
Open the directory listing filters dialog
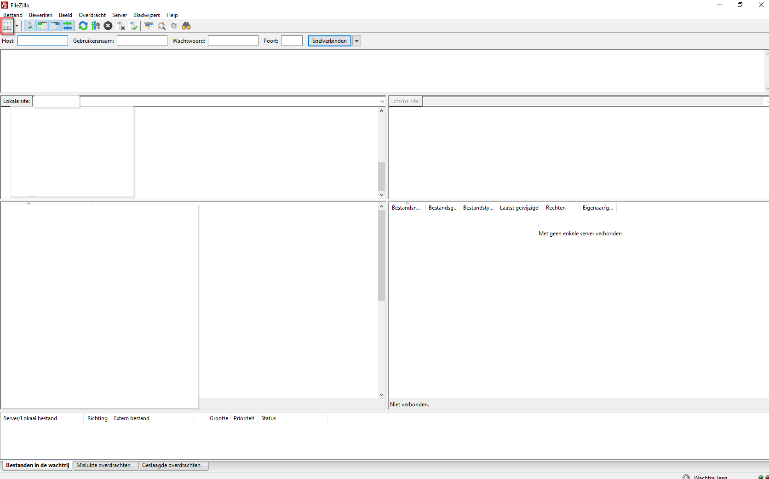coord(149,26)
